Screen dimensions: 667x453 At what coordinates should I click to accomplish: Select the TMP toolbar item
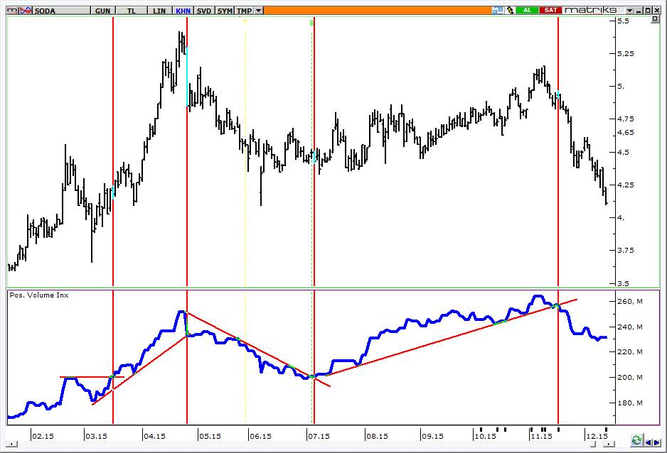click(244, 11)
